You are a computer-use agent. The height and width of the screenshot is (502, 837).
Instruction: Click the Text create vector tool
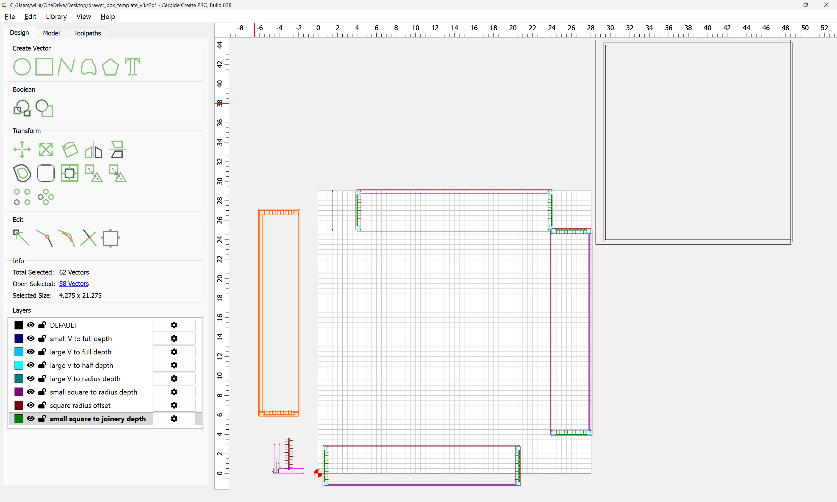132,67
